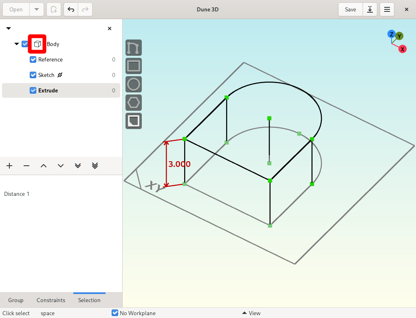Open the document selector dropdown arrow
Viewport: 416px width, 318px height.
[x=9, y=29]
